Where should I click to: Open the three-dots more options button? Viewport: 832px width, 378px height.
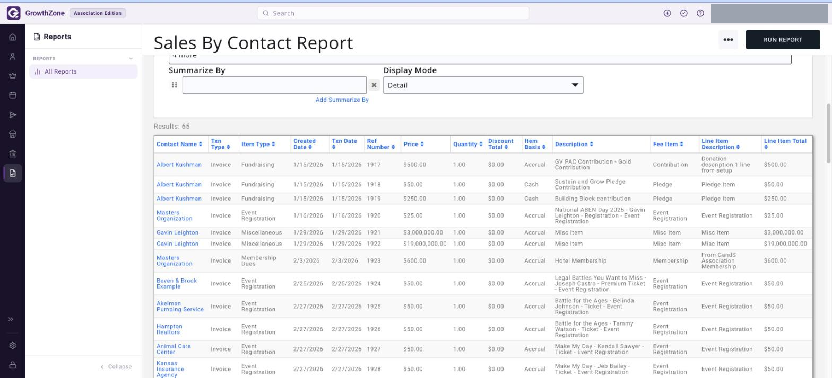[728, 40]
